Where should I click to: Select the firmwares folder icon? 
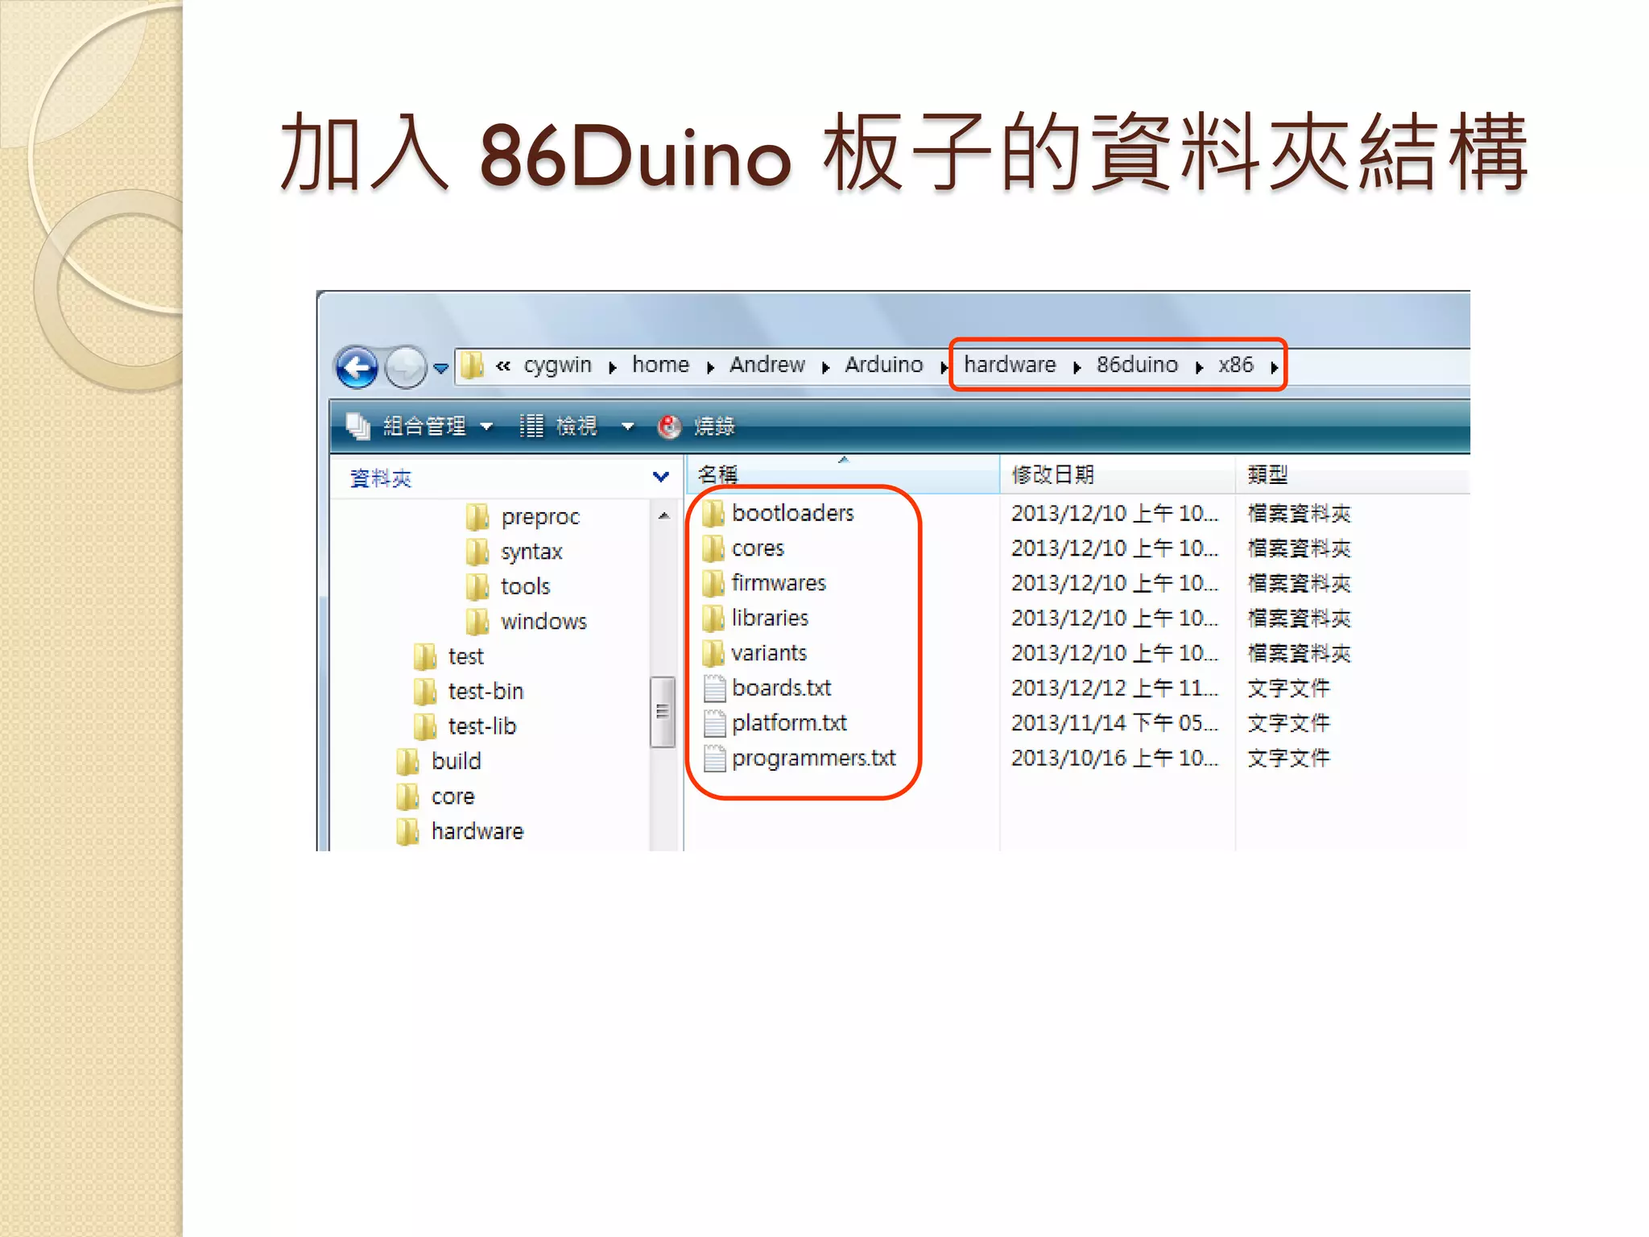point(713,583)
